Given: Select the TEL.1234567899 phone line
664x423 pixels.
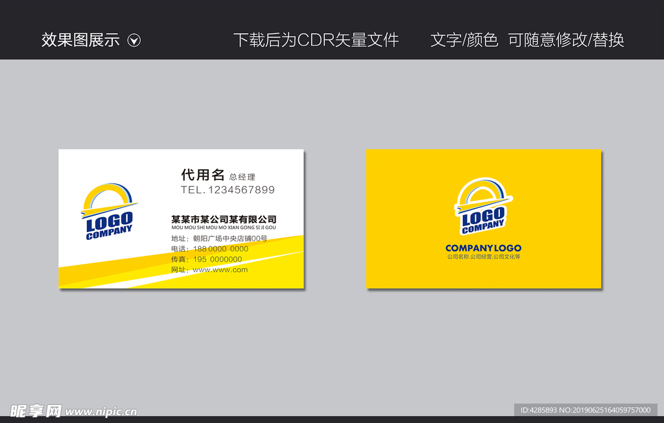Looking at the screenshot, I should tap(227, 190).
